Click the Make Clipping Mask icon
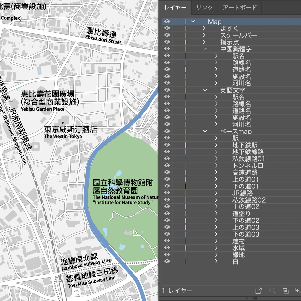 coord(286,291)
